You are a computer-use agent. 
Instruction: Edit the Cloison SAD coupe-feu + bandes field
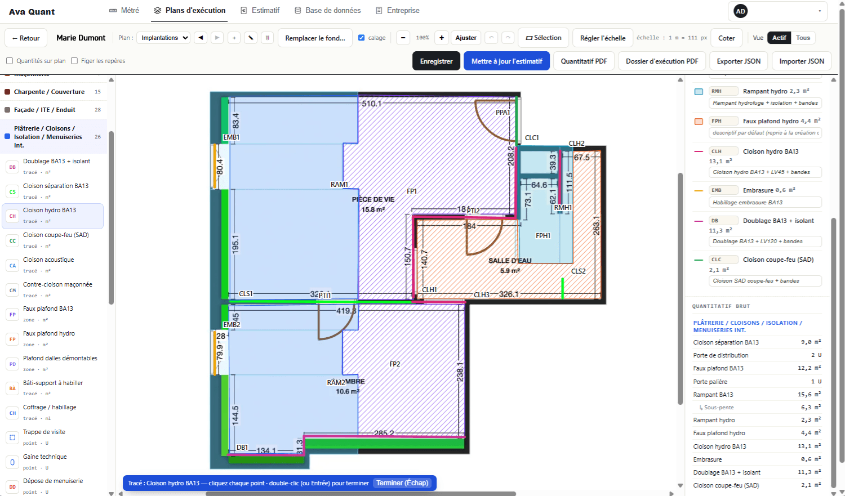pos(765,281)
